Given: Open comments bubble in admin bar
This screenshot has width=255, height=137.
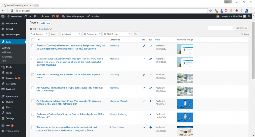Looking at the screenshot, I should pyautogui.click(x=36, y=16).
